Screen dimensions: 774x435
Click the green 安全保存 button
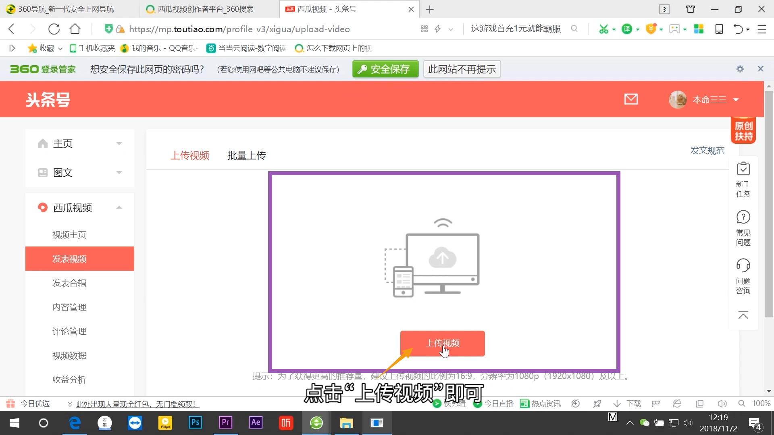point(385,69)
